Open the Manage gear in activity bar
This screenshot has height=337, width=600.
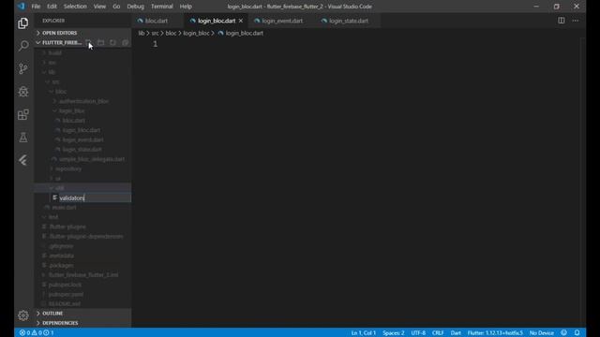tap(22, 315)
